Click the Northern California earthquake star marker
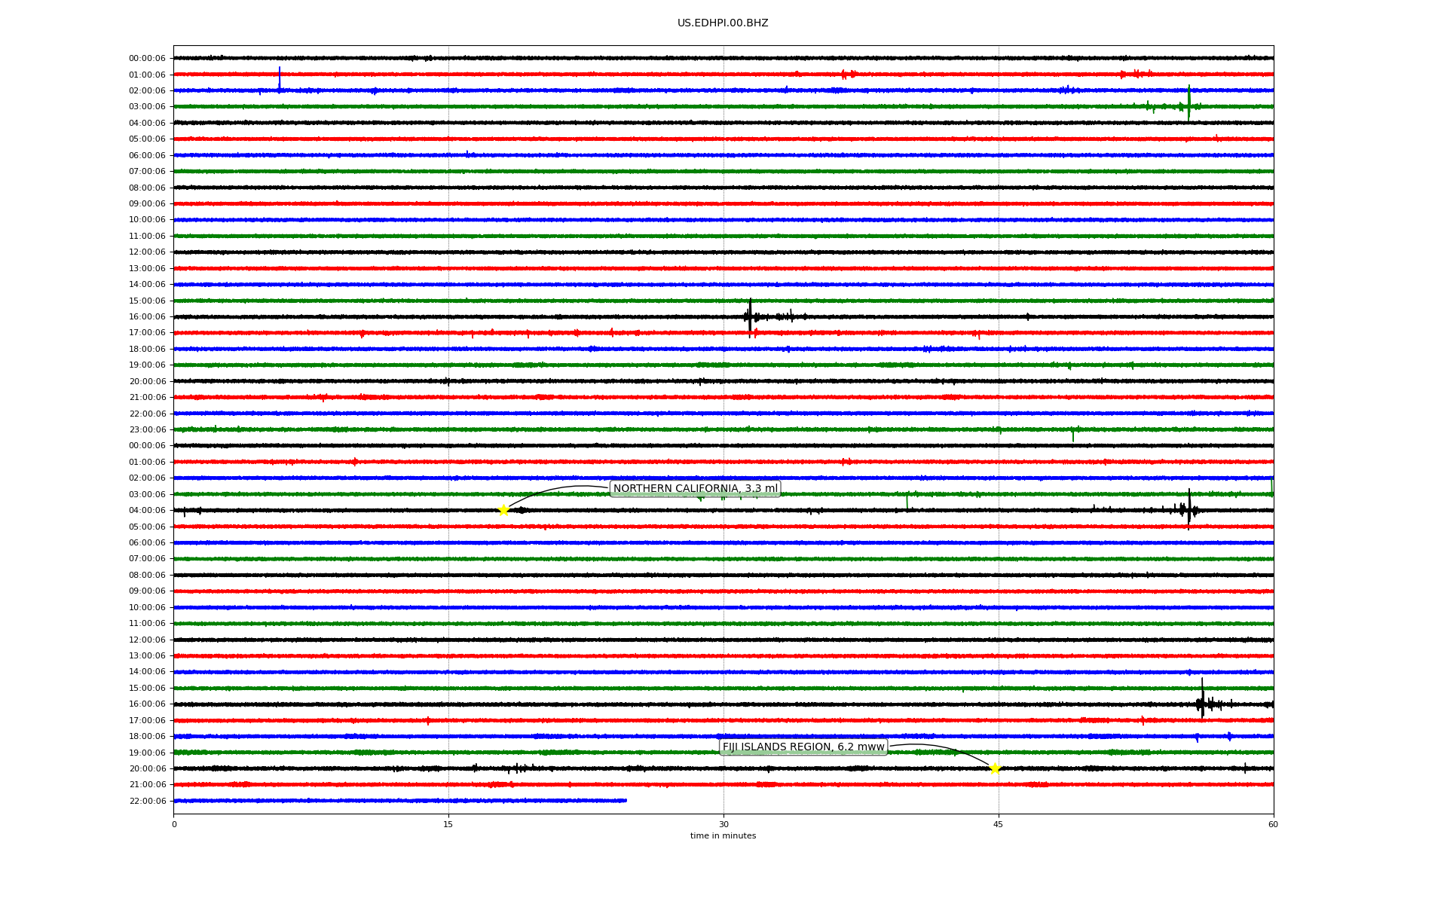Image resolution: width=1447 pixels, height=904 pixels. [503, 511]
